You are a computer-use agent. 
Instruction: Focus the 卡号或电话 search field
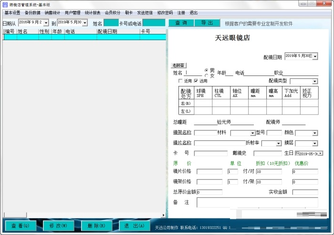(x=154, y=23)
